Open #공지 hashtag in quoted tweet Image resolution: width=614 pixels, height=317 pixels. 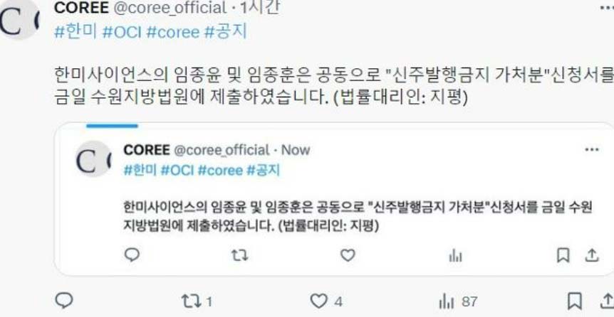263,171
